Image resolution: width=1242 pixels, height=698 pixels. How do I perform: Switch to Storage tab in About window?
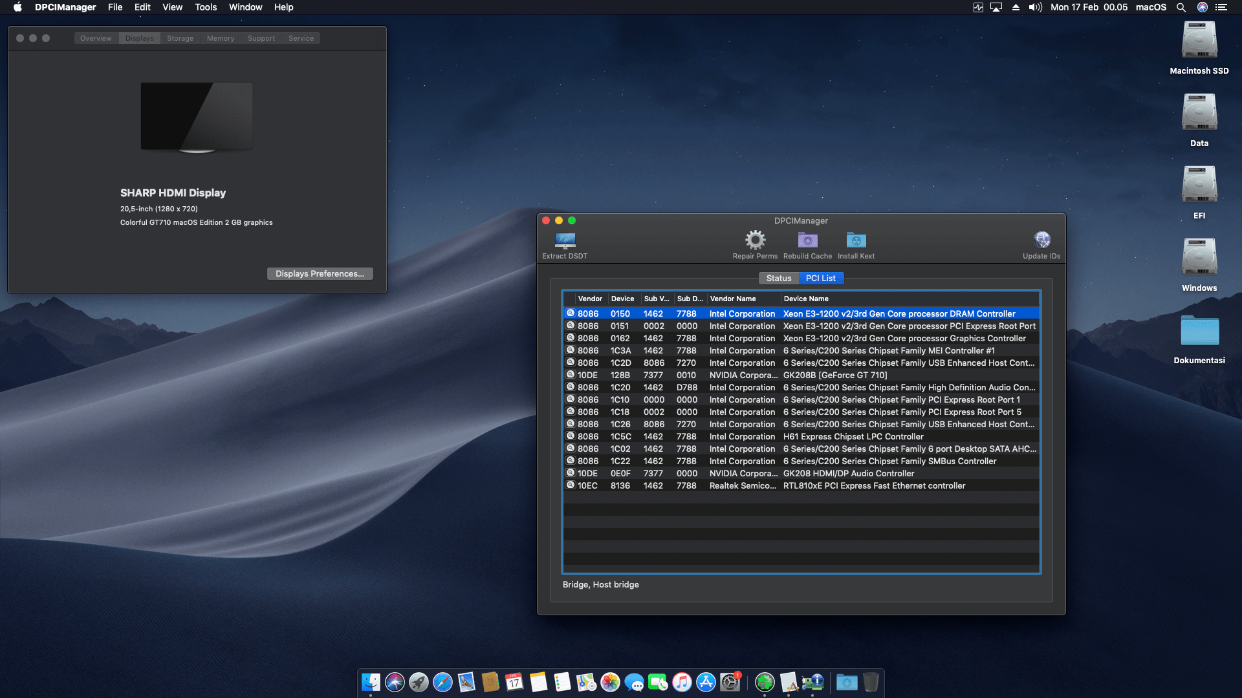coord(180,38)
